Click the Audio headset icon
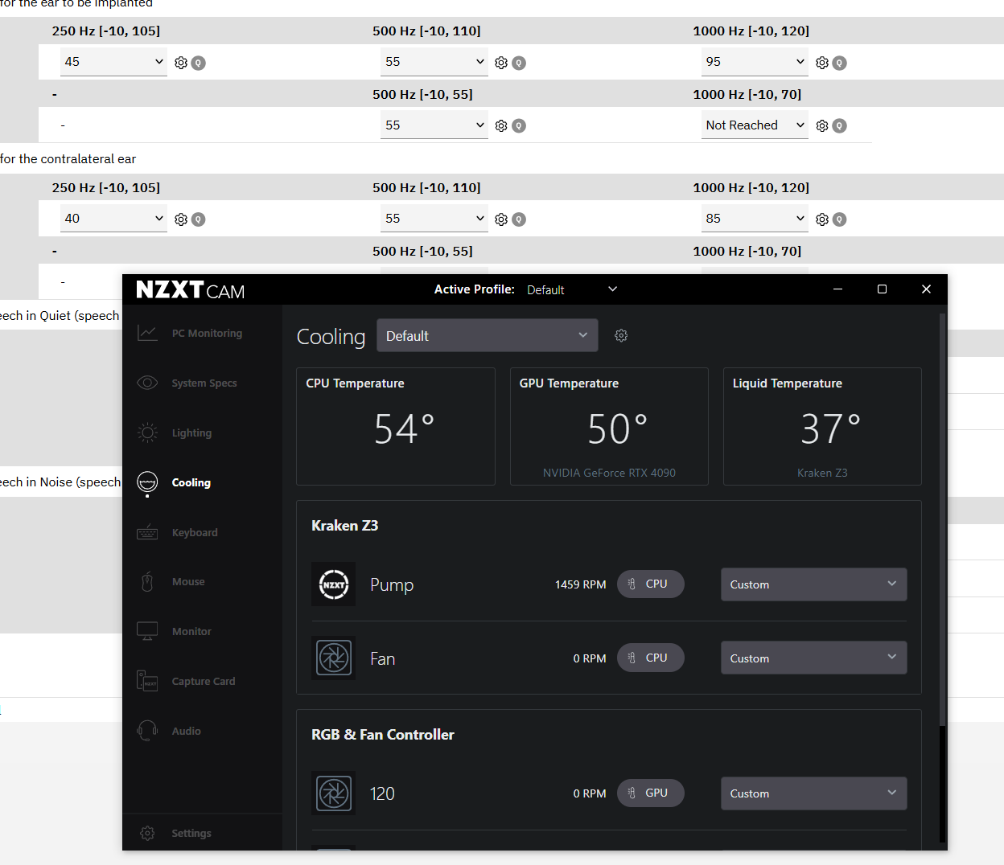The image size is (1004, 865). click(147, 731)
